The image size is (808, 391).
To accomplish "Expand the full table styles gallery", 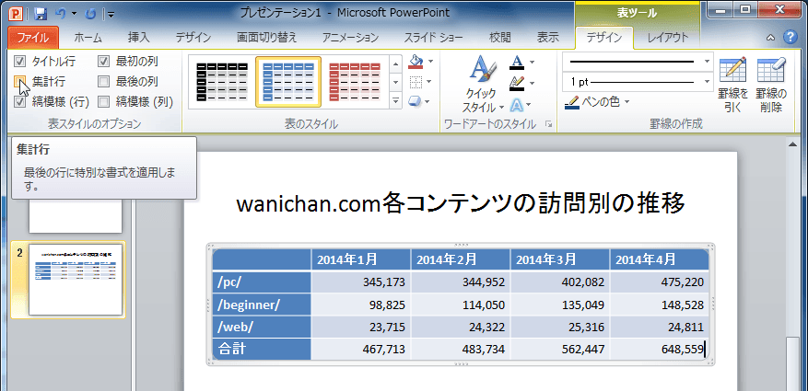I will pos(396,100).
